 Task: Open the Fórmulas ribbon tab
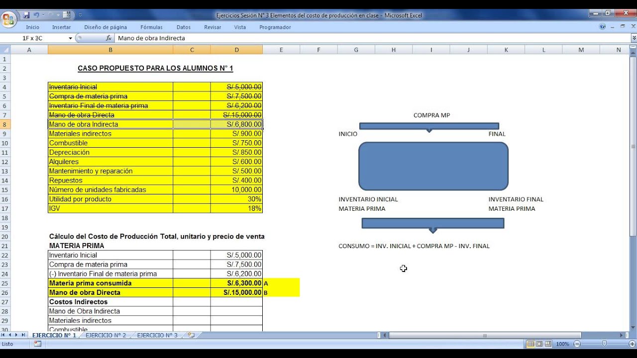pos(151,27)
